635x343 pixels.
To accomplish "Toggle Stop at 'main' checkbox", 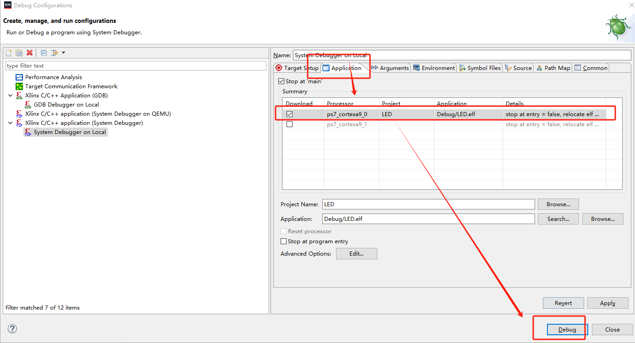I will click(x=282, y=81).
